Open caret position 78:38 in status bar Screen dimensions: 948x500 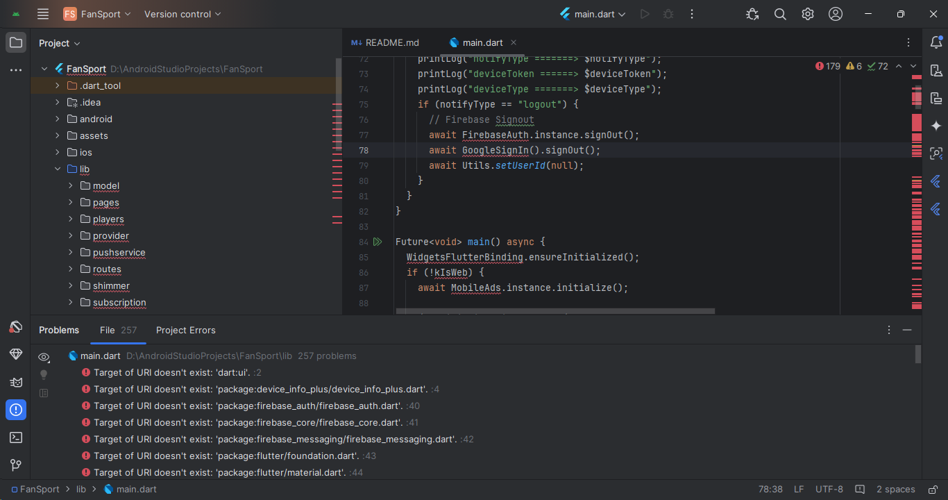(770, 489)
